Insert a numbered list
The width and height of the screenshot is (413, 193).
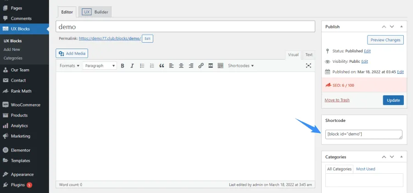(x=152, y=66)
